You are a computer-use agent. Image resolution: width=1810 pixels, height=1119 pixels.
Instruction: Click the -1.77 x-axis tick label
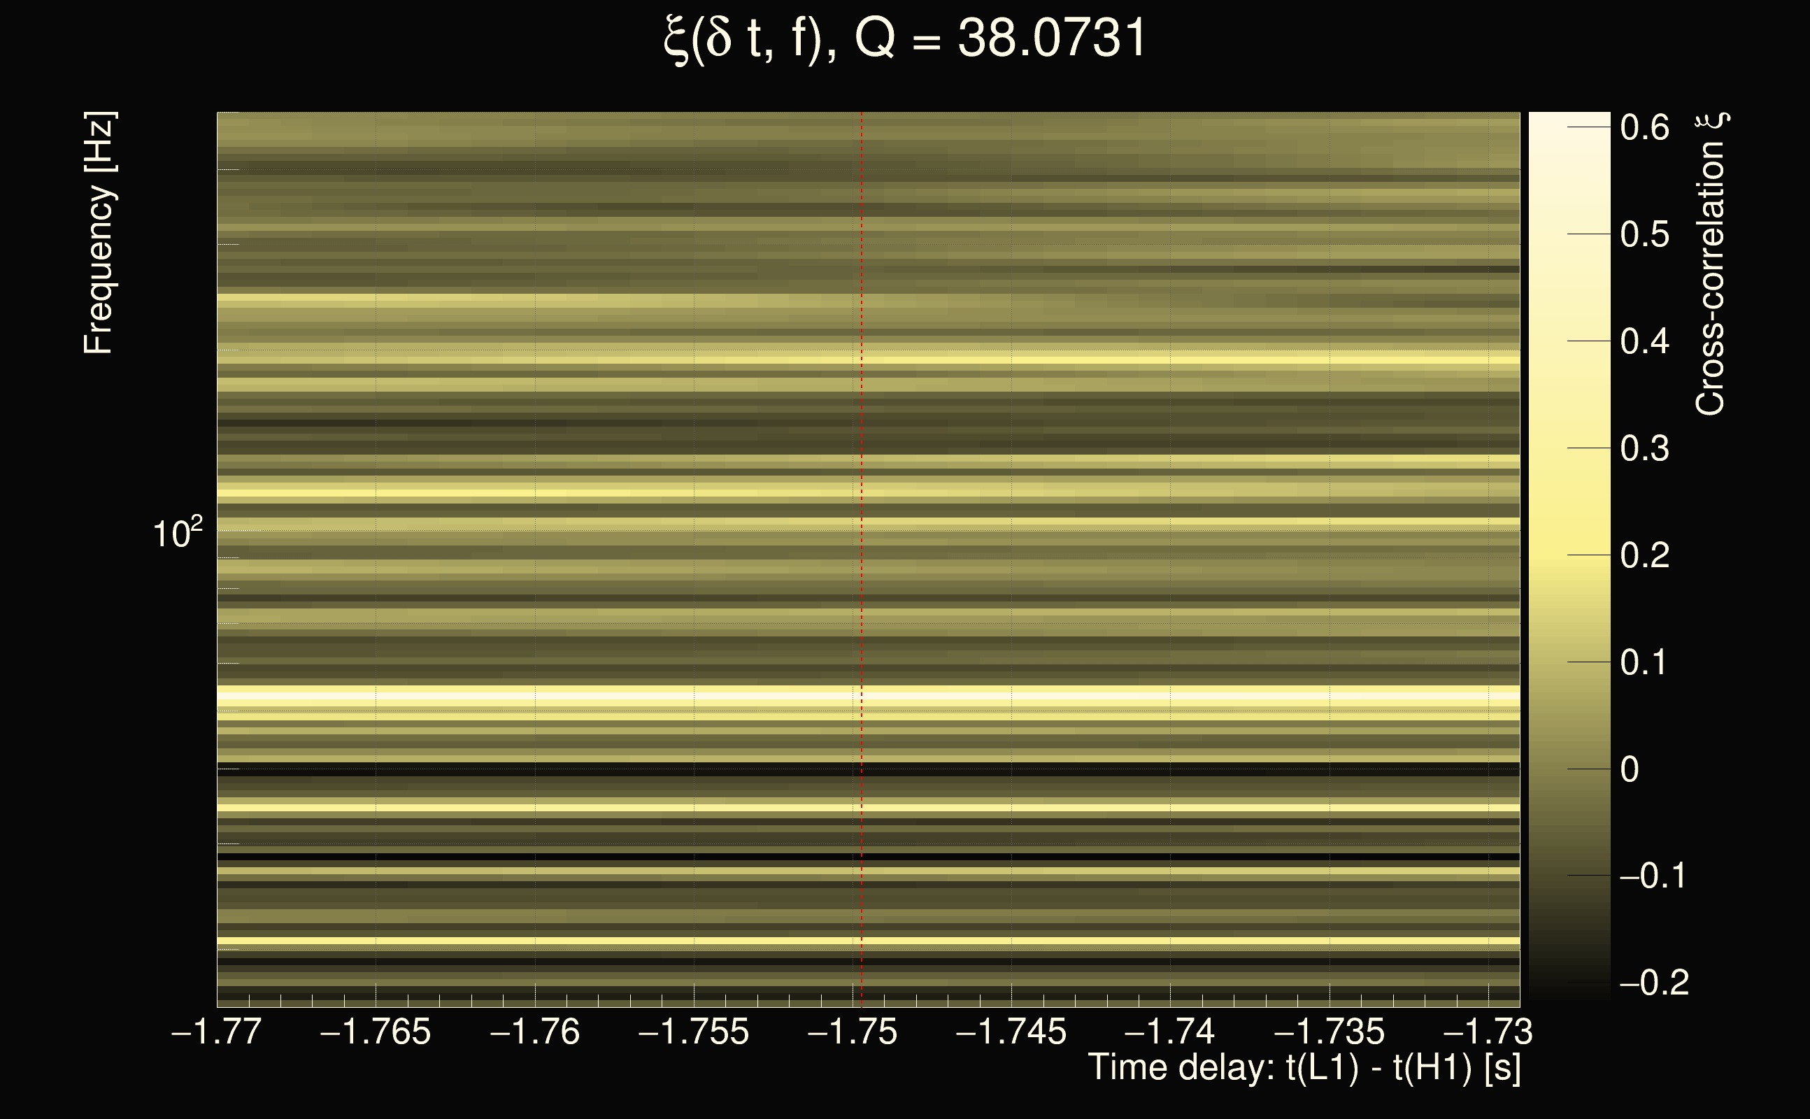tap(216, 1032)
